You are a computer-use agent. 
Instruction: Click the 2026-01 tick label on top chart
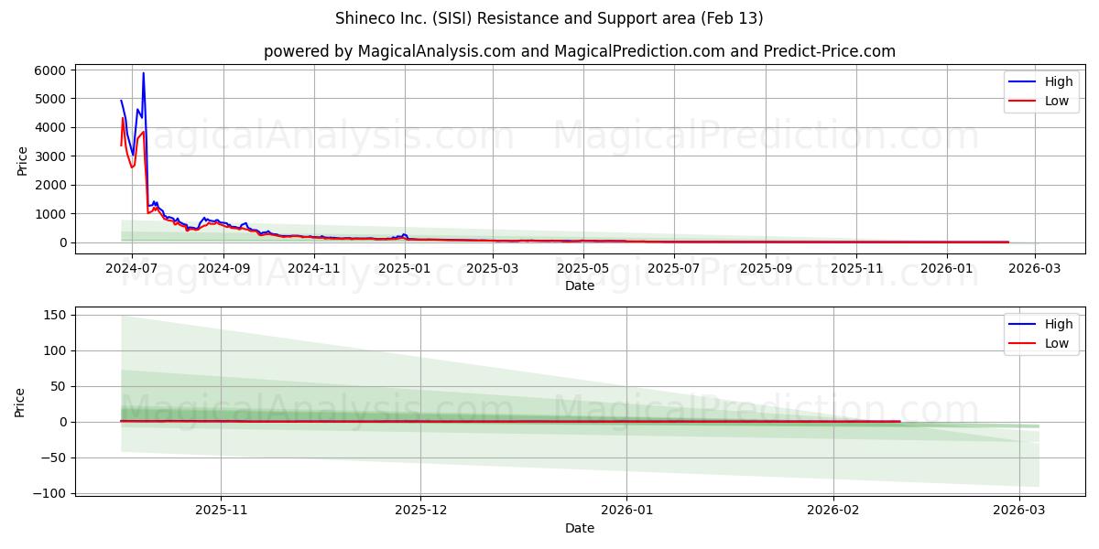(x=946, y=268)
